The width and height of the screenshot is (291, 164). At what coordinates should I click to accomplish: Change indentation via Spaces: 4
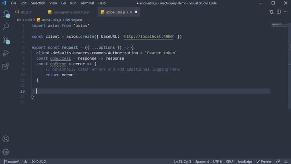202,162
